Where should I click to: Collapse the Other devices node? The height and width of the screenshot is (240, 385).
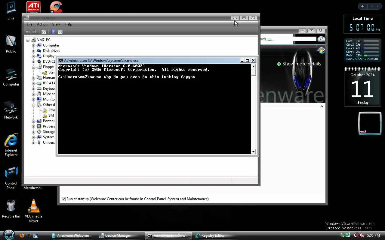pyautogui.click(x=34, y=105)
